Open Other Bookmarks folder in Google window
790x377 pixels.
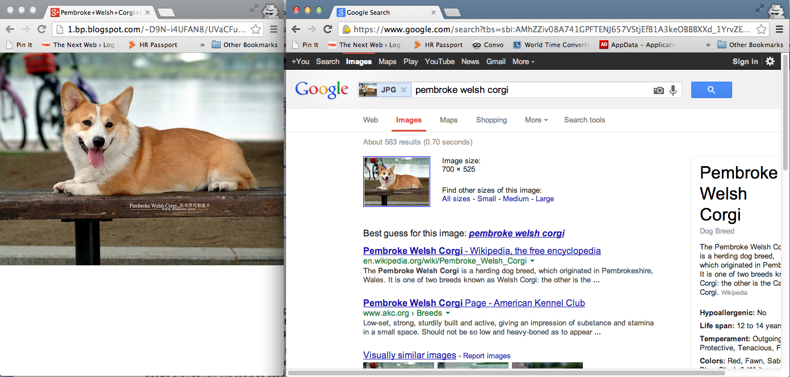click(x=750, y=45)
